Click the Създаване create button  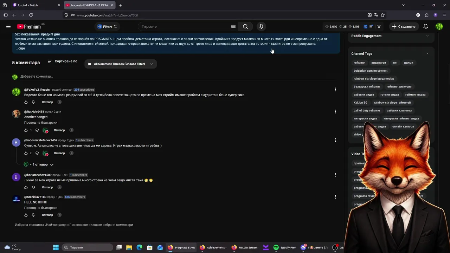(x=404, y=26)
